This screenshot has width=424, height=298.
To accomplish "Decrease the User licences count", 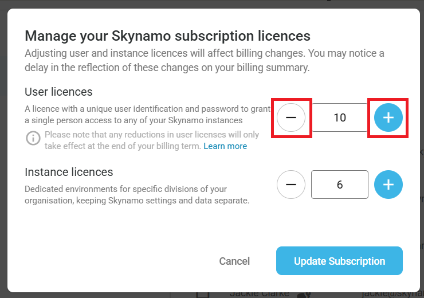I will [291, 117].
